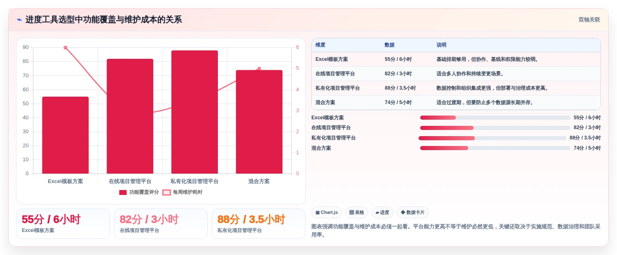This screenshot has height=255, width=617.
Task: Click description 适合多人协作和持续变更场景
Action: point(470,74)
